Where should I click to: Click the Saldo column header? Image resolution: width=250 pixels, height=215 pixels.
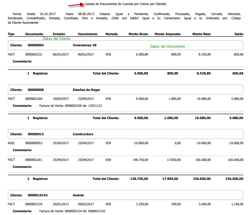(239, 34)
